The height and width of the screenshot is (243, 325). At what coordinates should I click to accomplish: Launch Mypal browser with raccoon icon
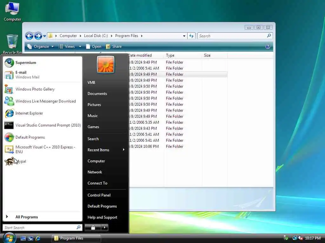[43, 161]
